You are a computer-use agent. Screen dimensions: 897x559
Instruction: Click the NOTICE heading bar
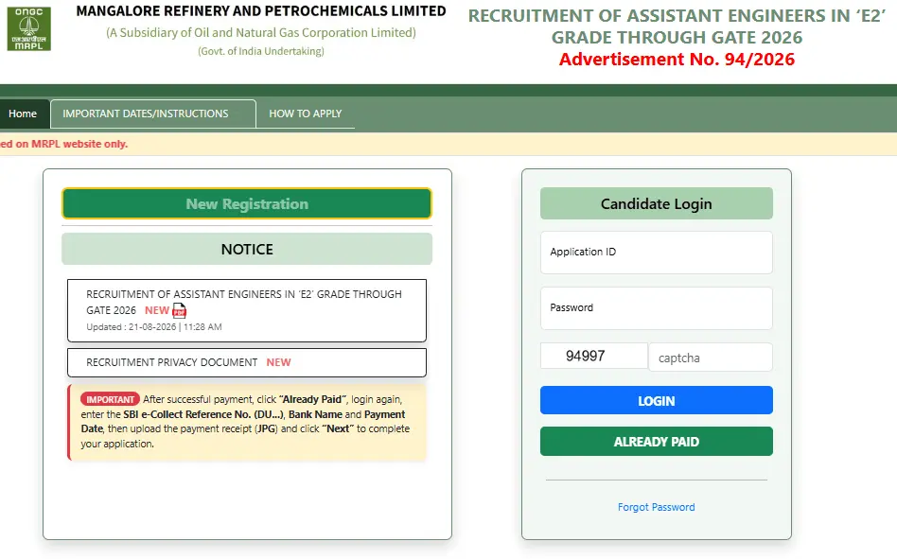pos(247,249)
